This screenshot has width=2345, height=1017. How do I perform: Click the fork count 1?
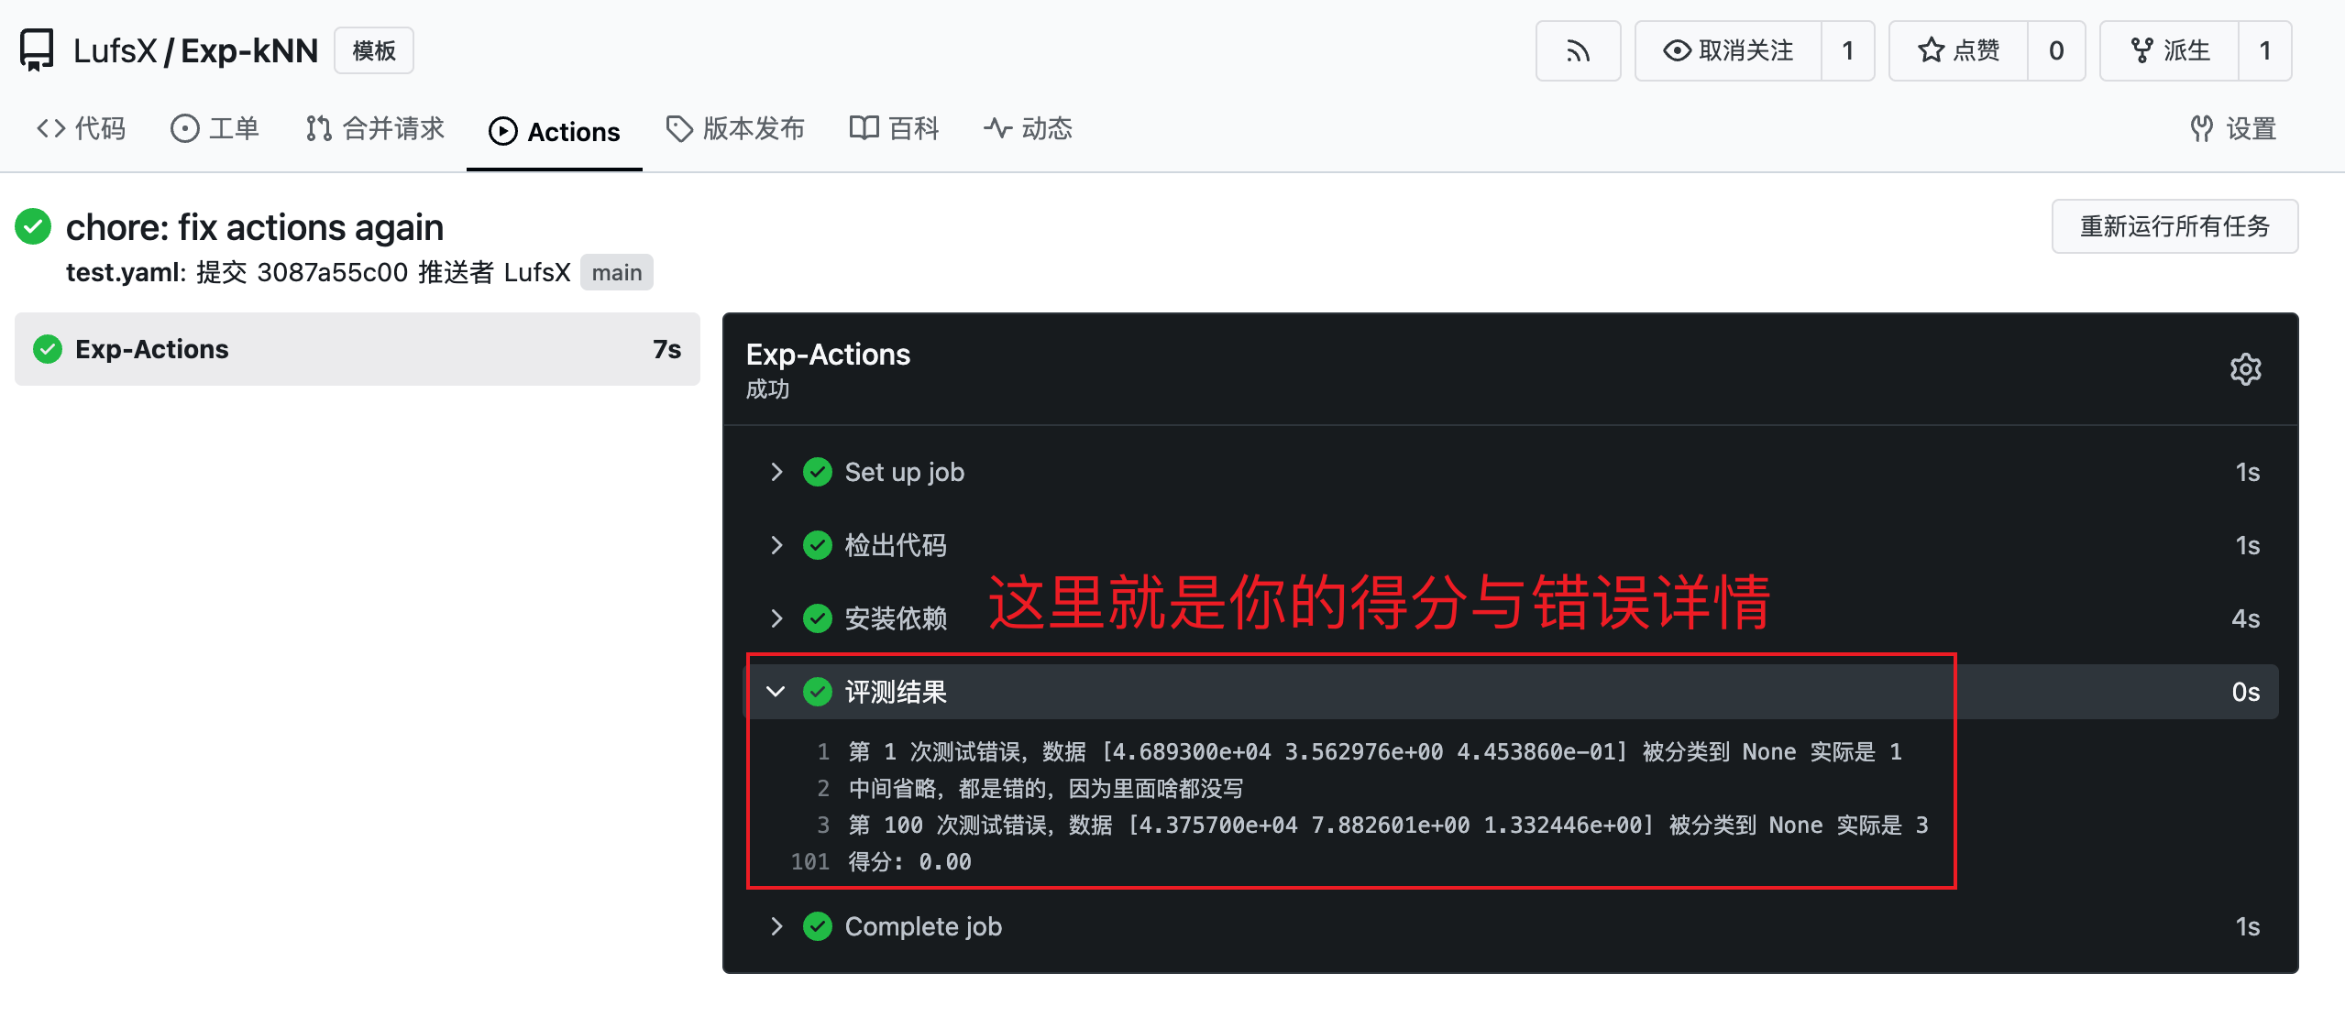point(2265,50)
